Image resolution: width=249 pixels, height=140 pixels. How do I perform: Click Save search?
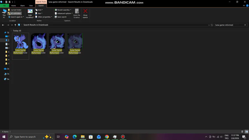click(x=61, y=17)
